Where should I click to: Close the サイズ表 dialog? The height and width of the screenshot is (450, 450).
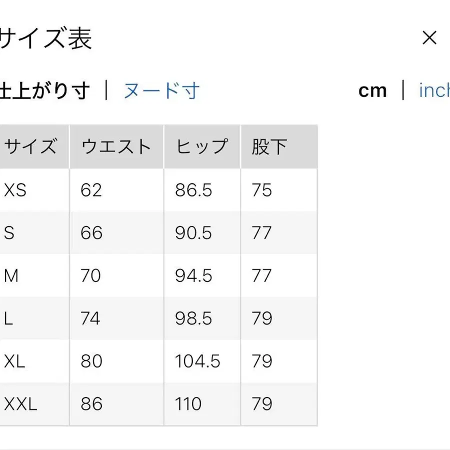pyautogui.click(x=429, y=37)
